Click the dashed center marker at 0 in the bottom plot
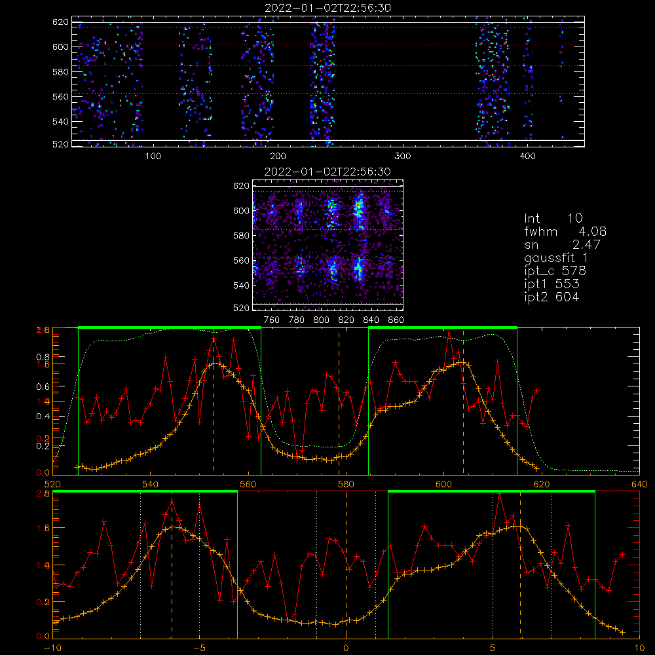Image resolution: width=655 pixels, height=655 pixels. tap(346, 564)
